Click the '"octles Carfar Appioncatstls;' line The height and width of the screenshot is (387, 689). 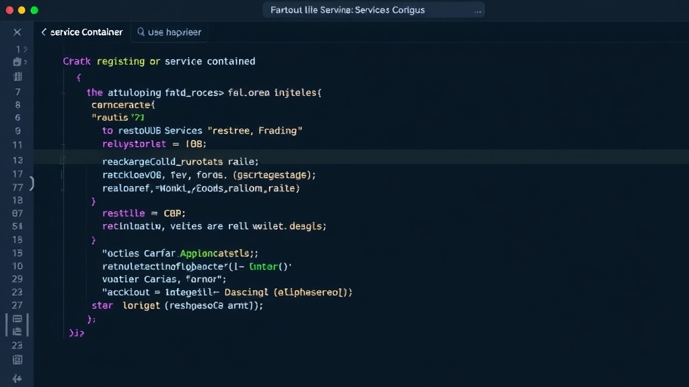point(180,253)
